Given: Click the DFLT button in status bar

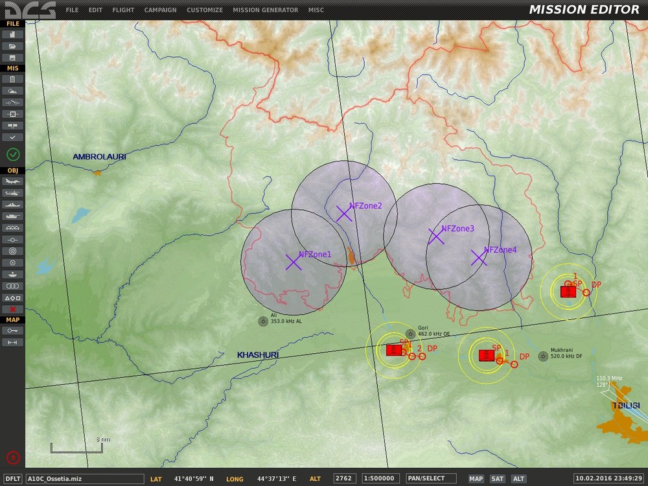Looking at the screenshot, I should pos(13,479).
